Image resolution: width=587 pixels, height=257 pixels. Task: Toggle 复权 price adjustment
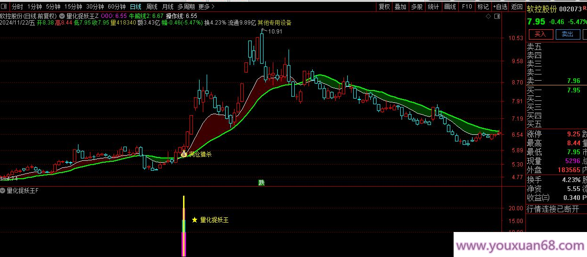pyautogui.click(x=384, y=7)
